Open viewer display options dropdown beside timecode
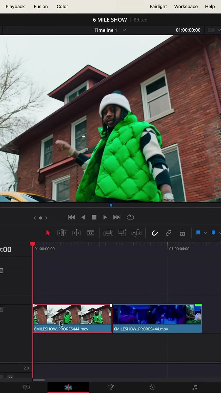The width and height of the screenshot is (221, 393). pyautogui.click(x=219, y=30)
